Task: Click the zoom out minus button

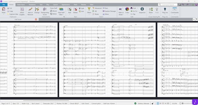Action: (x=181, y=104)
